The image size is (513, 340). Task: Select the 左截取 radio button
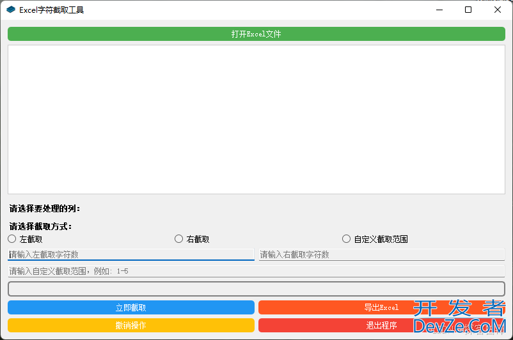point(12,239)
